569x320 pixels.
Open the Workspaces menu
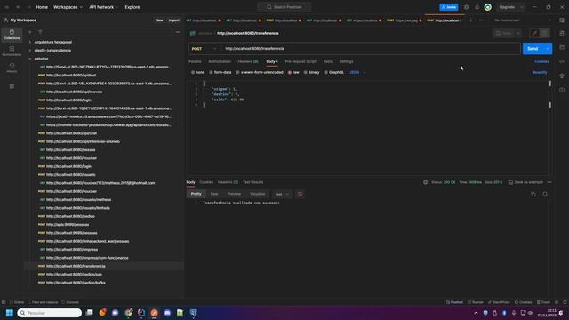(68, 7)
